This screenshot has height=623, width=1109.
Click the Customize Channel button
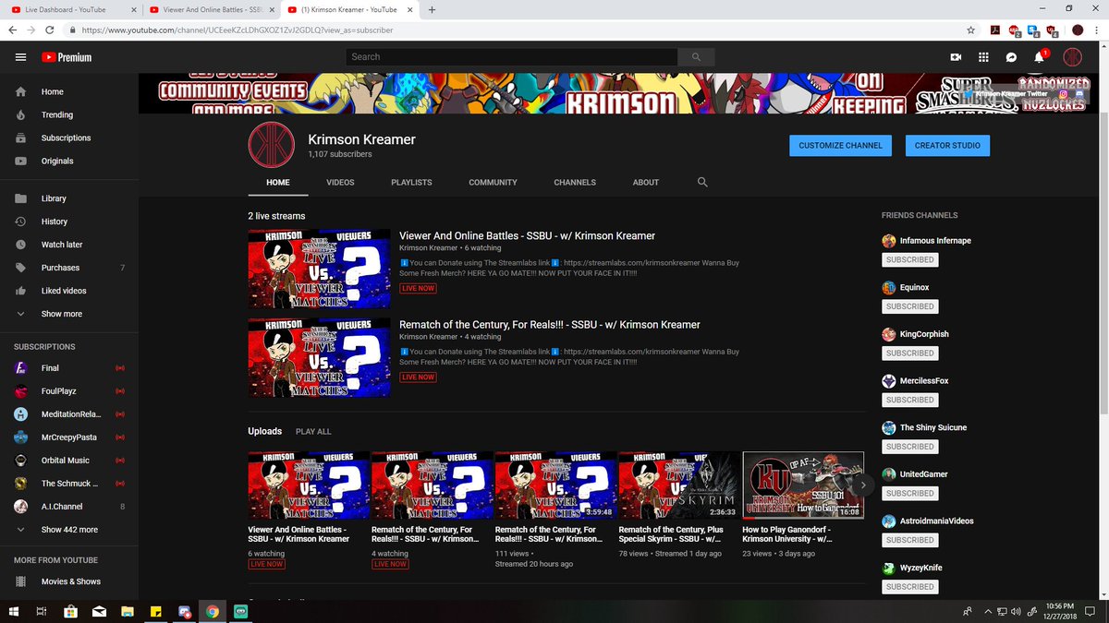(841, 146)
